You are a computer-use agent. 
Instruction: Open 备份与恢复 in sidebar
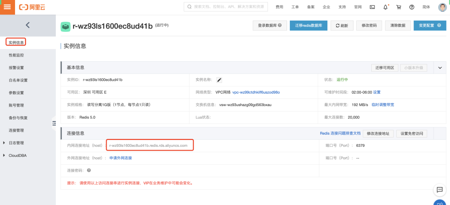(x=18, y=118)
